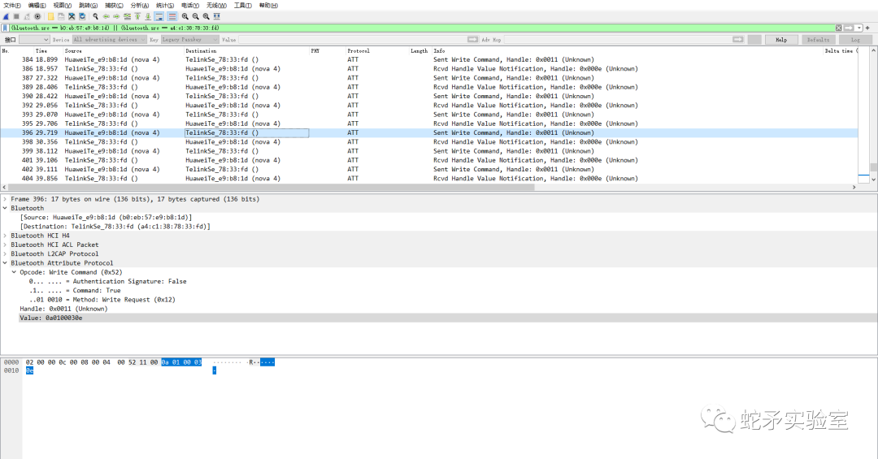Open the 文件(F) menu
Image resolution: width=878 pixels, height=459 pixels.
pos(11,6)
